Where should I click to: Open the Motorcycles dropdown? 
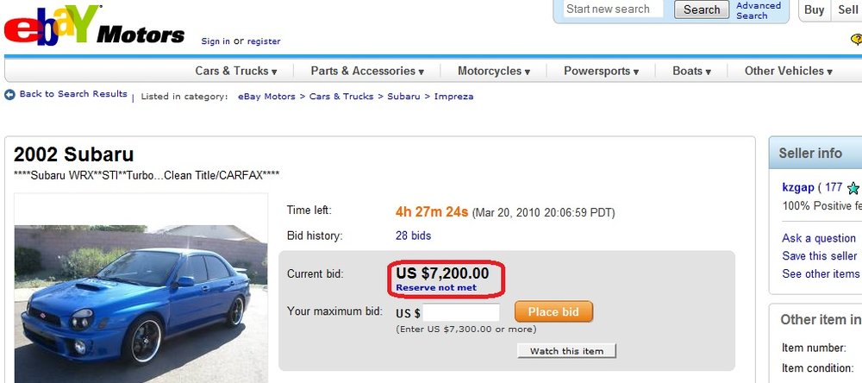tap(494, 71)
